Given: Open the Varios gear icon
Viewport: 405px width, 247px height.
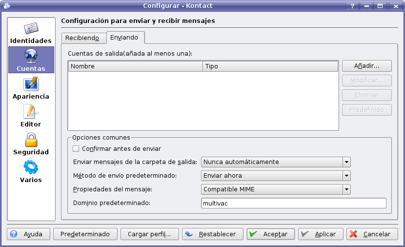Looking at the screenshot, I should point(31,167).
